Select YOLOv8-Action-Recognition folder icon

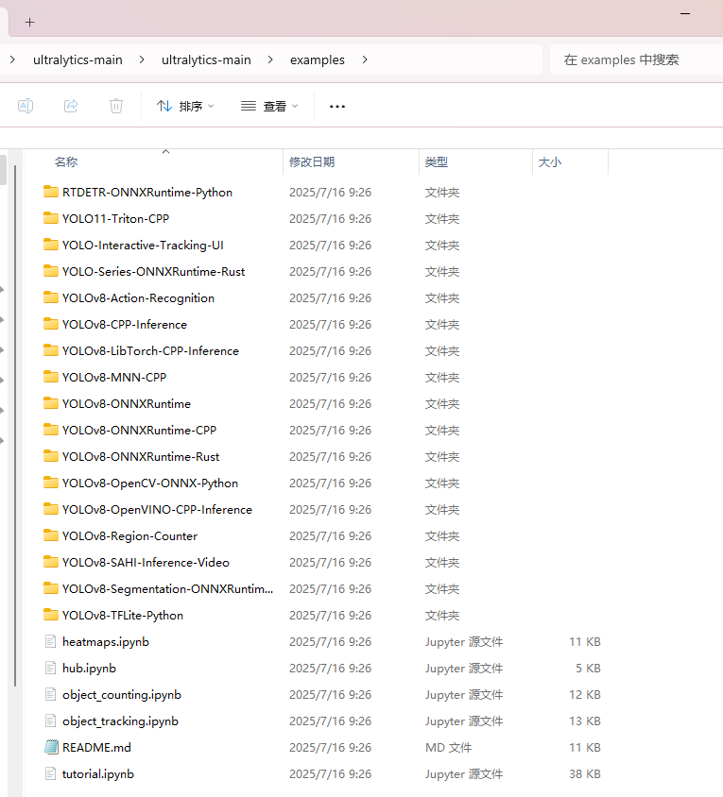(51, 297)
